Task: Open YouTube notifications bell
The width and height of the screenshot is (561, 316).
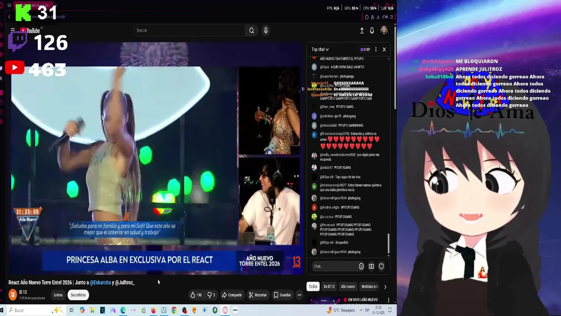Action: pos(372,30)
